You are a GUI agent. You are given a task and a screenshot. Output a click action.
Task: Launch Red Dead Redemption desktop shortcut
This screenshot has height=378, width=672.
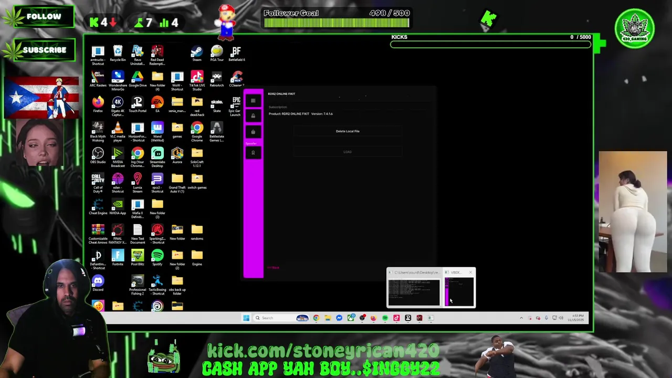click(157, 55)
